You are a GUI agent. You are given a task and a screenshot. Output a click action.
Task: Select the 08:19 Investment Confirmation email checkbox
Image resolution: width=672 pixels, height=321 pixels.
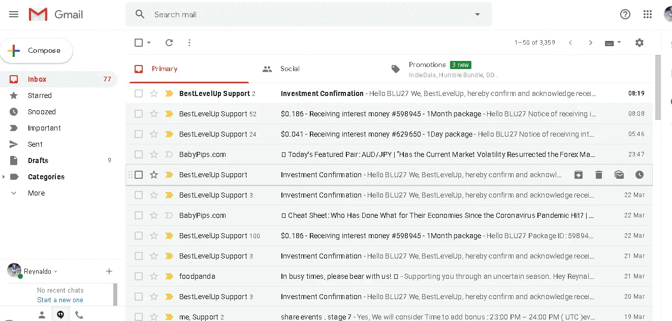click(139, 93)
